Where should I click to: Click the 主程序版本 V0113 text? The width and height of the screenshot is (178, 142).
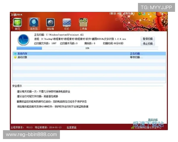coord(22,128)
